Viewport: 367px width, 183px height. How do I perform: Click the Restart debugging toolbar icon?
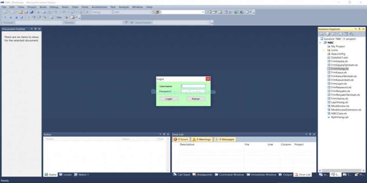click(x=22, y=17)
